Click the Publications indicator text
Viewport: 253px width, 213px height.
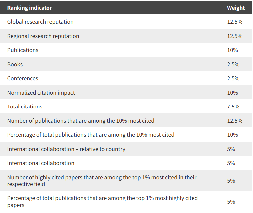pos(23,50)
